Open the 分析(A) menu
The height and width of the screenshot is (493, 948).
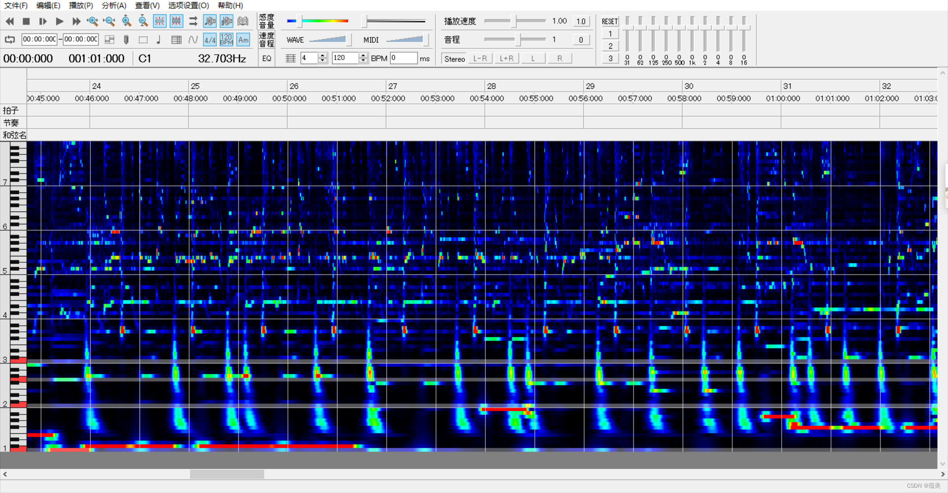(114, 5)
